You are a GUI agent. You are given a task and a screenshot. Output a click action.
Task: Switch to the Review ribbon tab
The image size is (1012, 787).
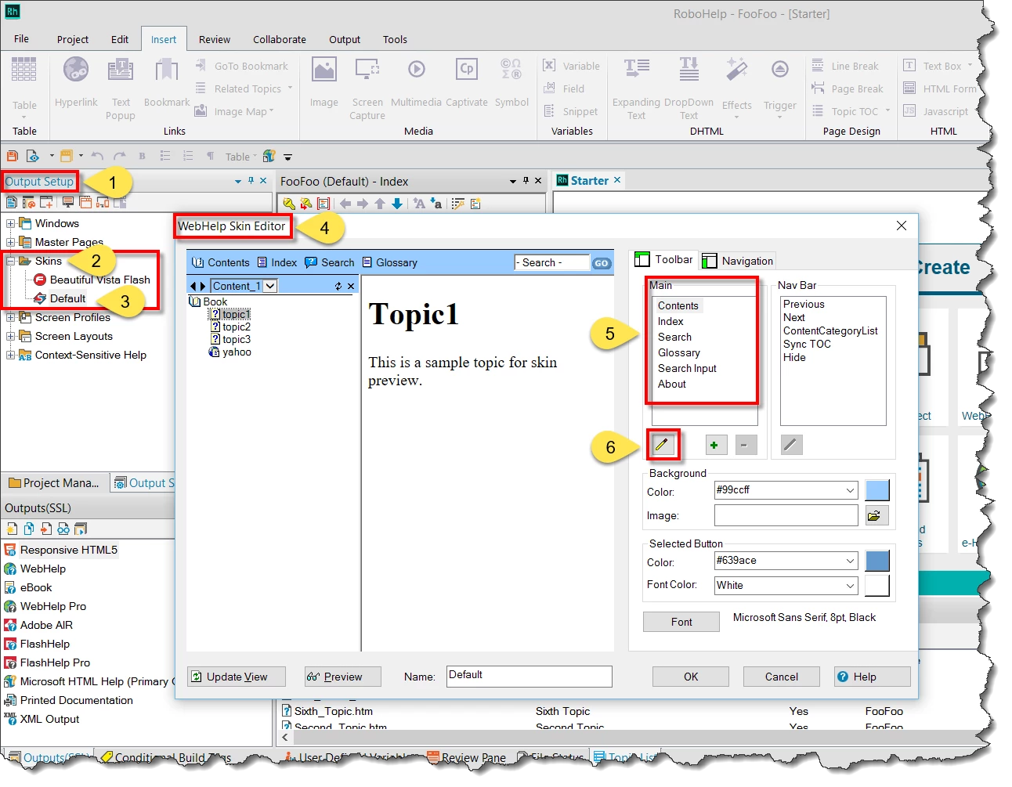215,39
